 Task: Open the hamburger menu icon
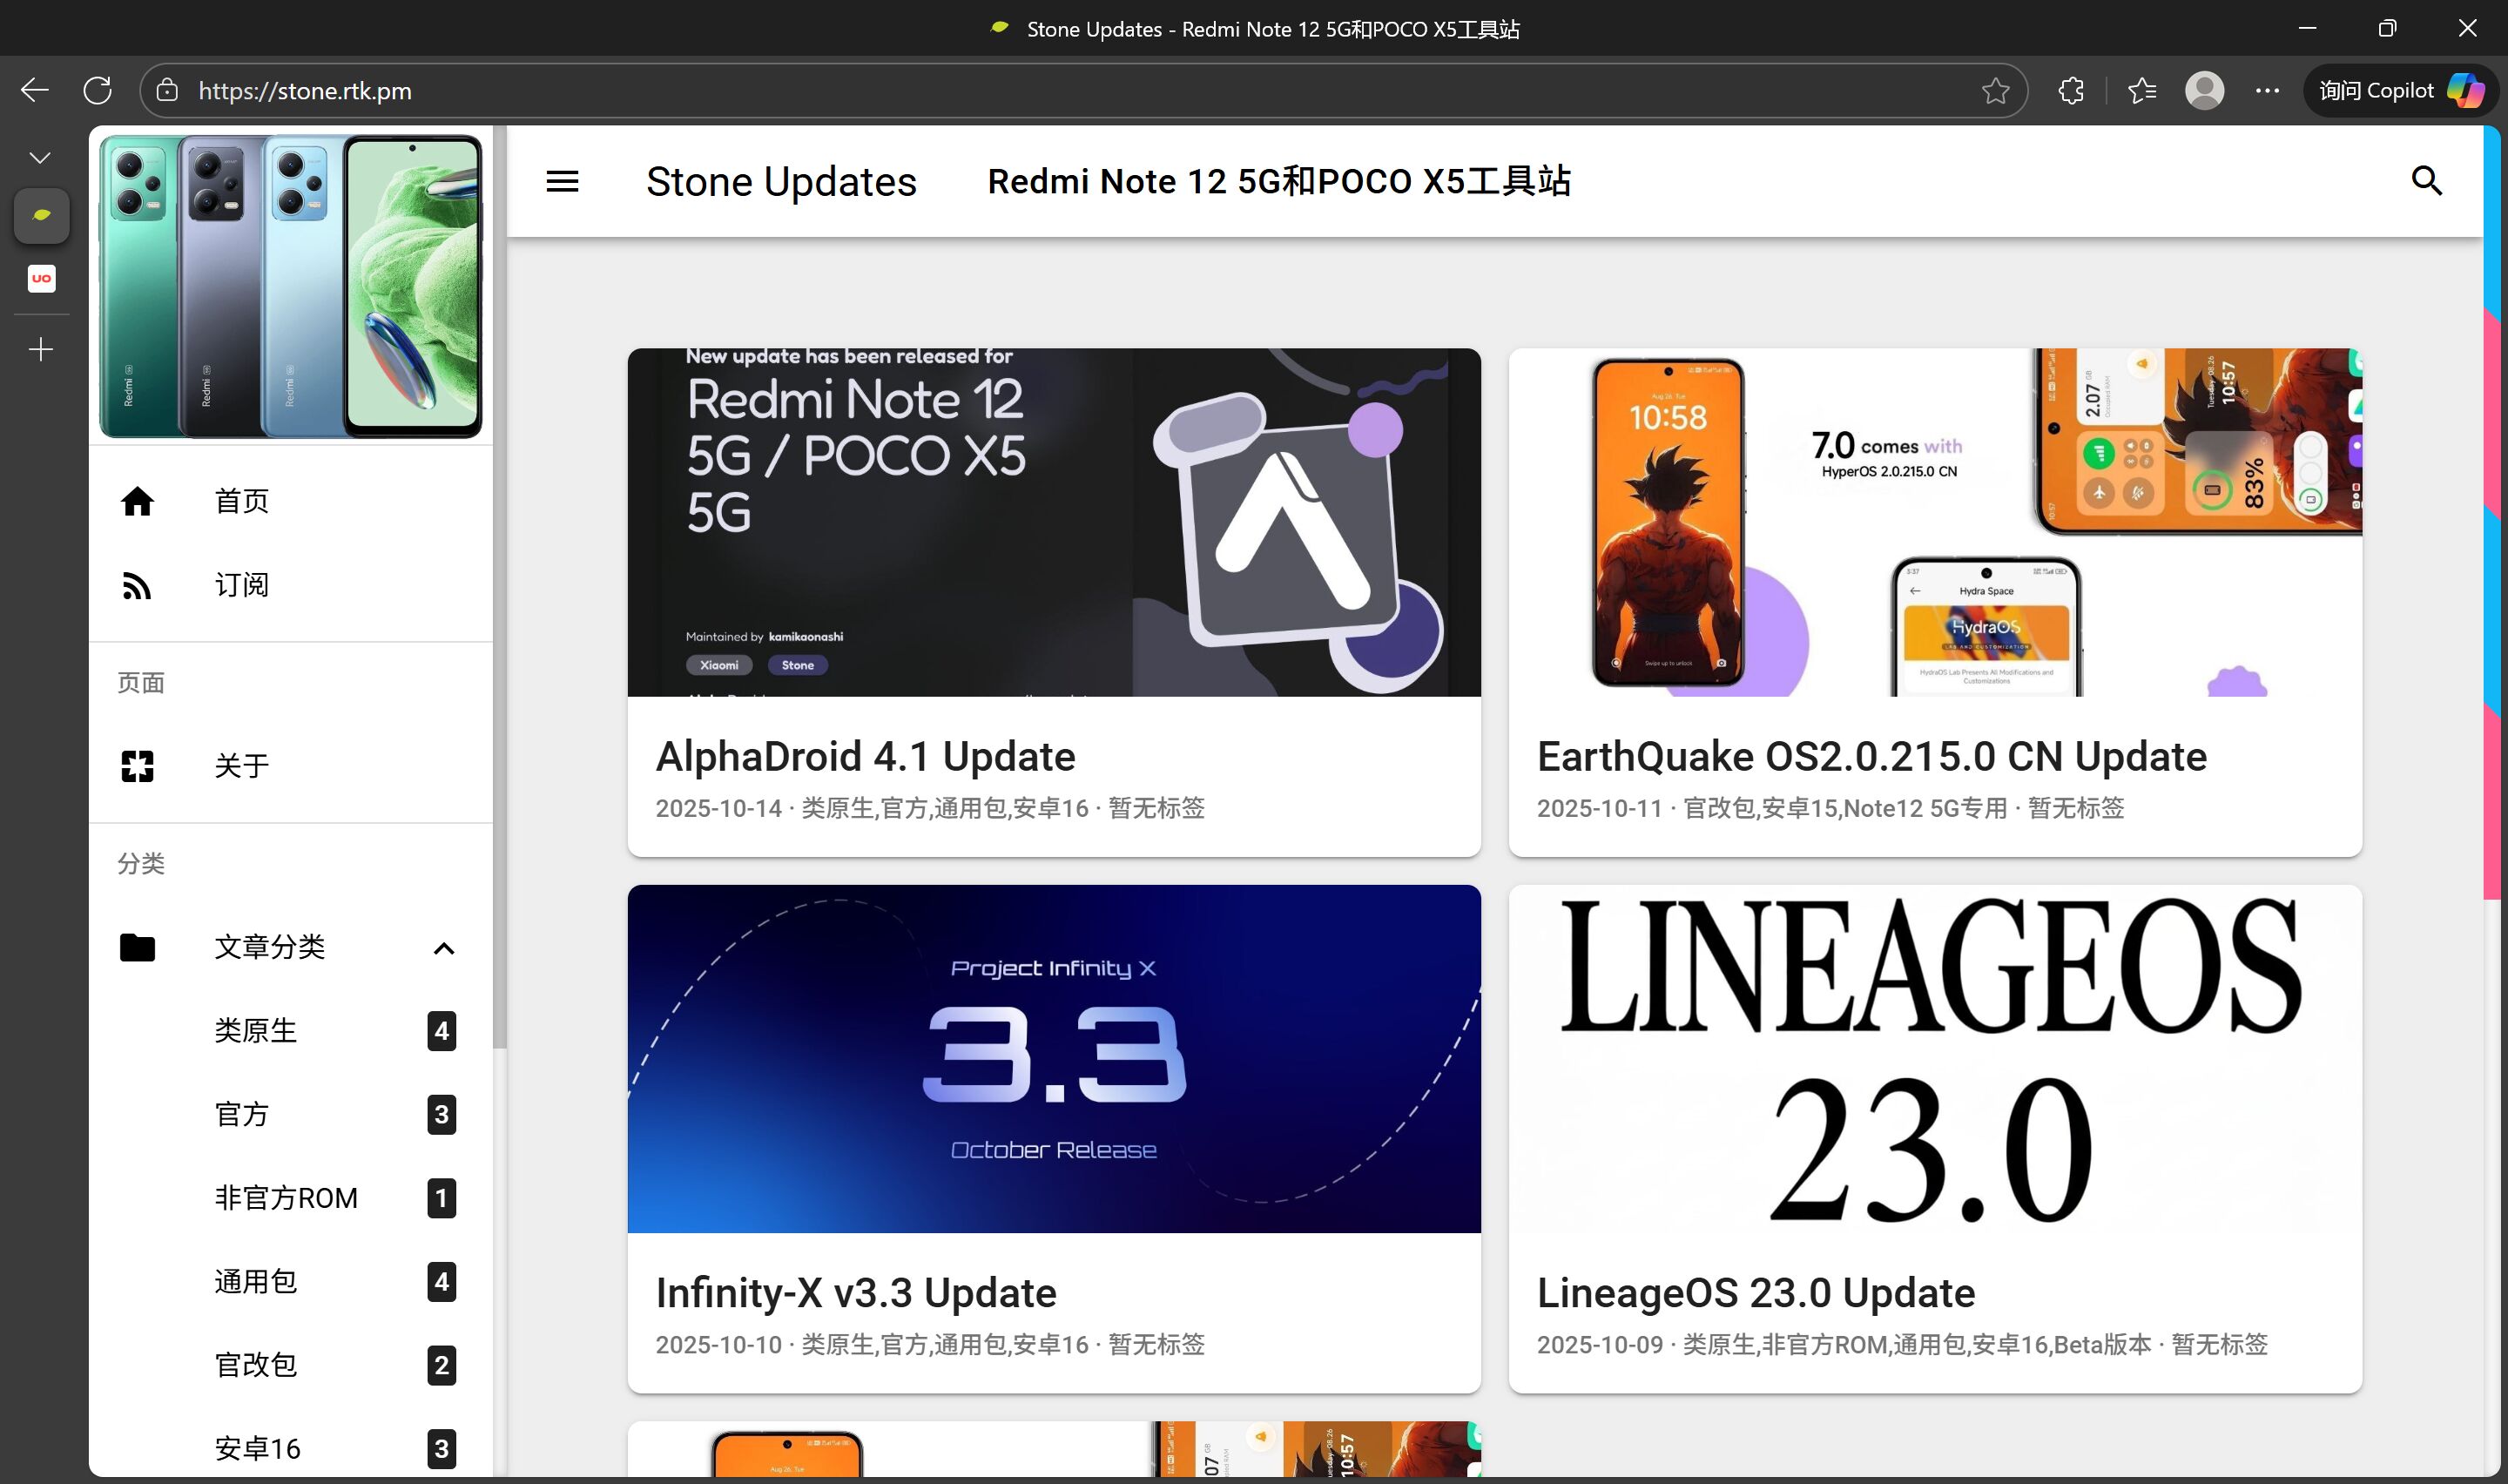point(562,181)
